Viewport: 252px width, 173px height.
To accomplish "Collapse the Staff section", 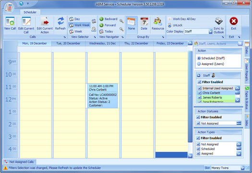I will click(x=199, y=75).
